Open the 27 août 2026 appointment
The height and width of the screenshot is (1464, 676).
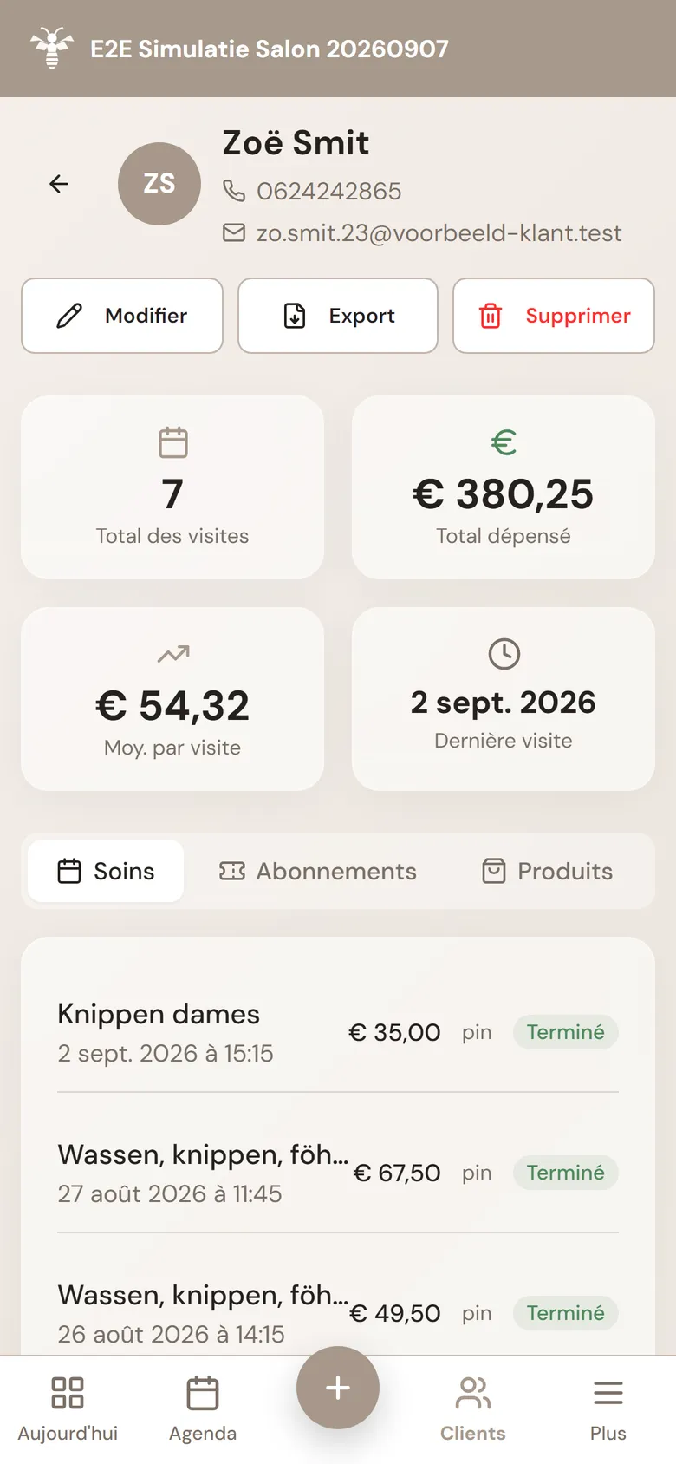tap(338, 1173)
